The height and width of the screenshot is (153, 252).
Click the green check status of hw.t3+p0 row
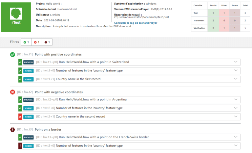(x=20, y=137)
